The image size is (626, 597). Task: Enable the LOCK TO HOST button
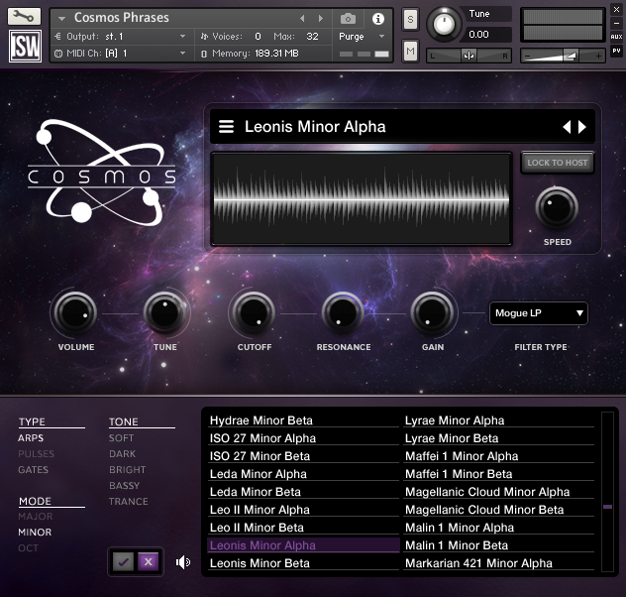pyautogui.click(x=557, y=163)
